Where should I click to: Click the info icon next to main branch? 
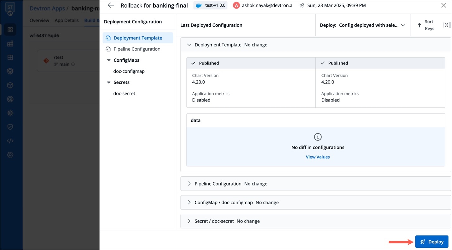point(73,64)
